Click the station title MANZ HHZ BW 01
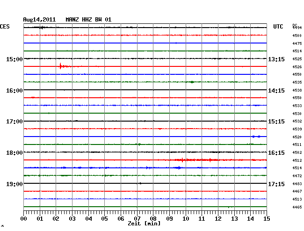 (88, 20)
